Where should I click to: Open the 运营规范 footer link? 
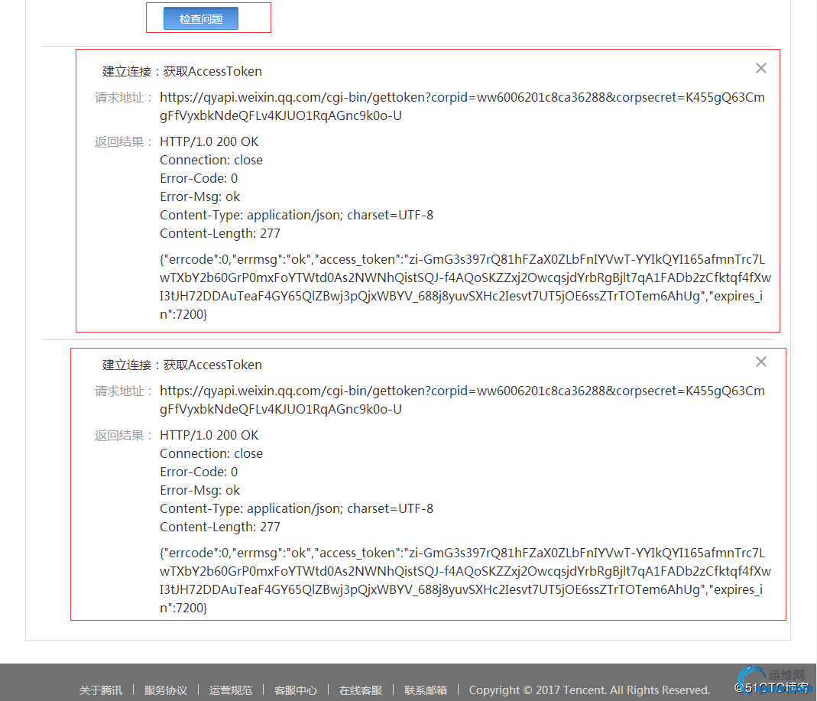[231, 690]
